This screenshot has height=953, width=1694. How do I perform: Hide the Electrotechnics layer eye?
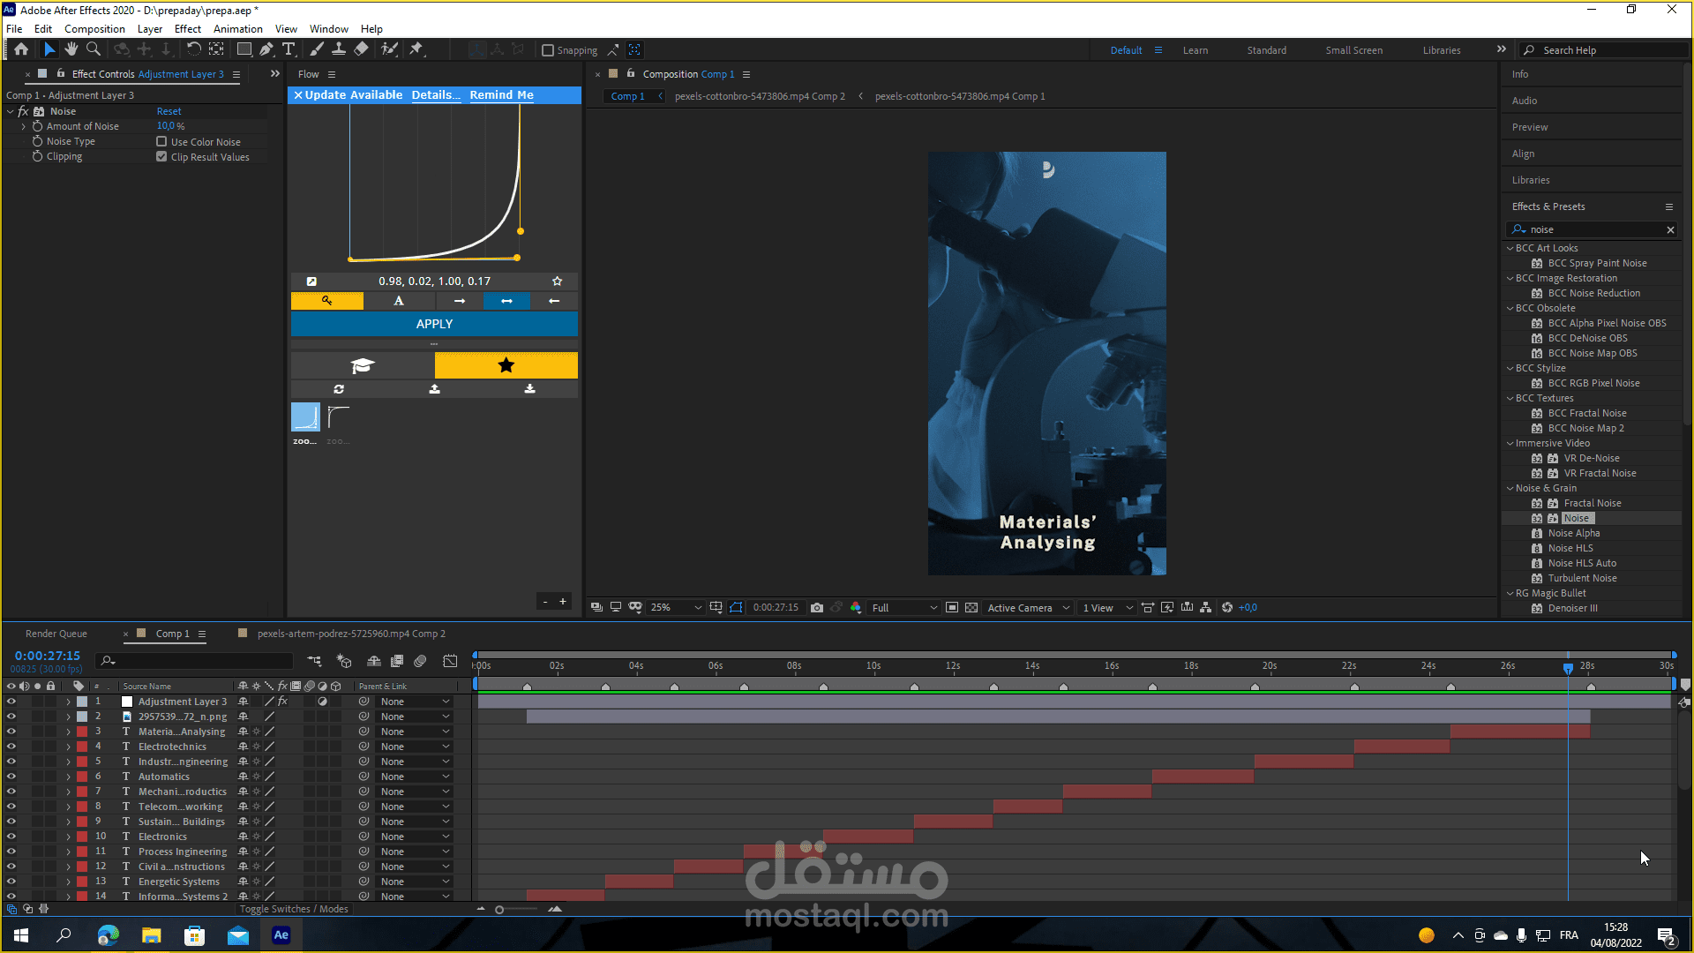pos(11,747)
